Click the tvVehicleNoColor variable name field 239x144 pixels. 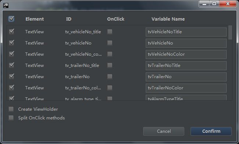(x=186, y=54)
